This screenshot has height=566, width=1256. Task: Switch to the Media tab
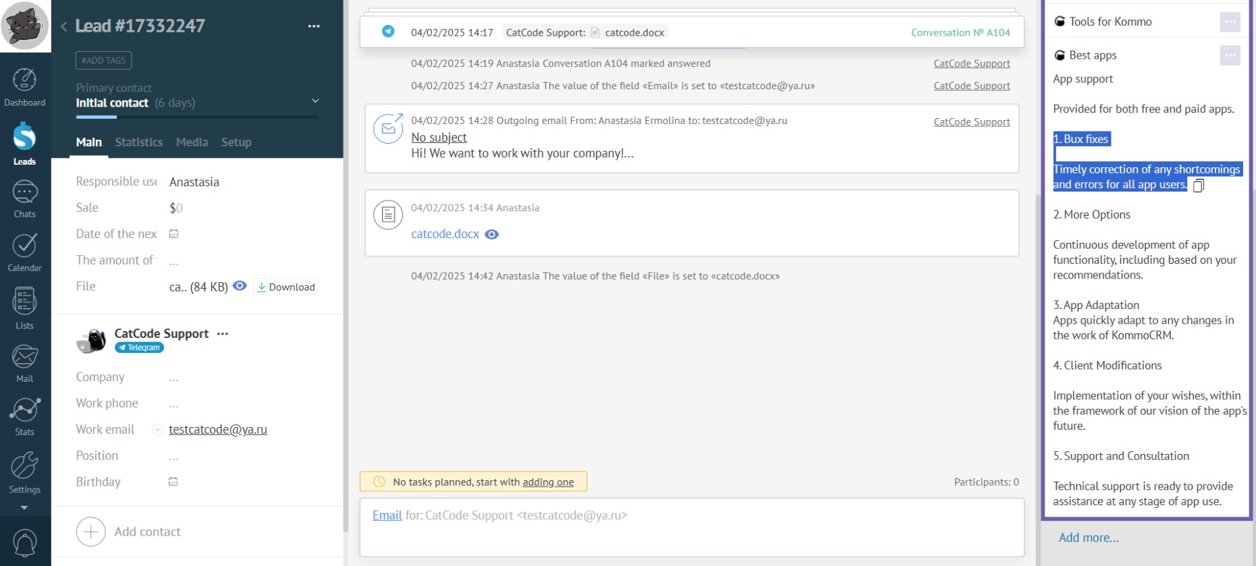click(x=192, y=142)
